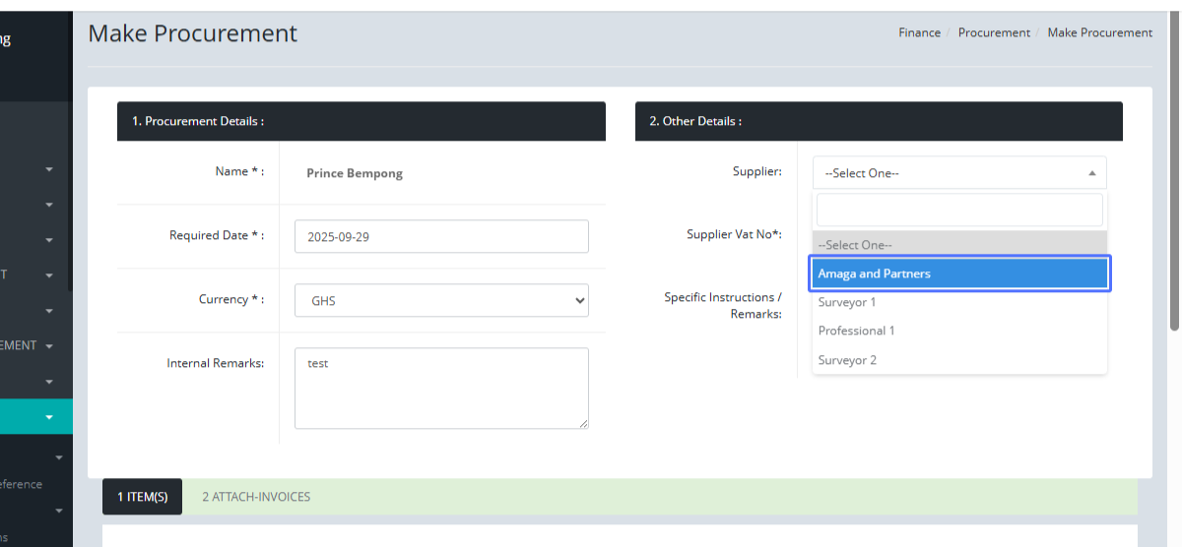Screen dimensions: 1182x547
Task: Select Amaga and Partners supplier option
Action: tap(959, 273)
